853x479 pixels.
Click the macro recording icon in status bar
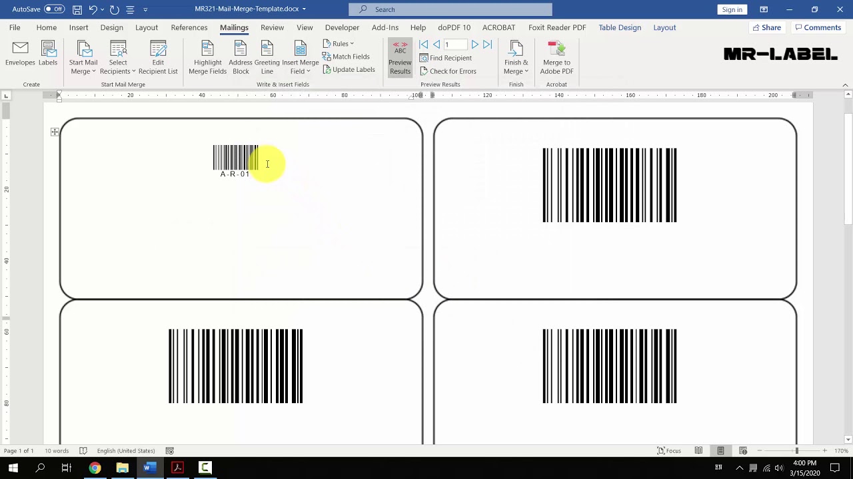170,451
